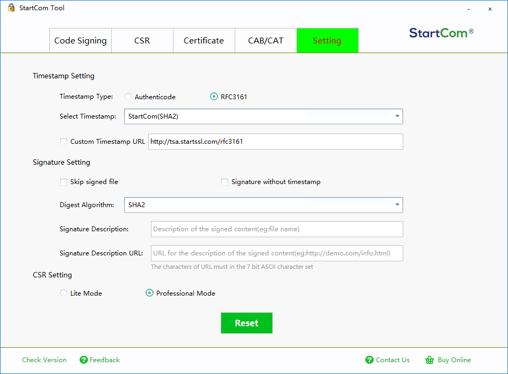This screenshot has width=508, height=374.
Task: Click the StartCom logo
Action: [x=441, y=33]
